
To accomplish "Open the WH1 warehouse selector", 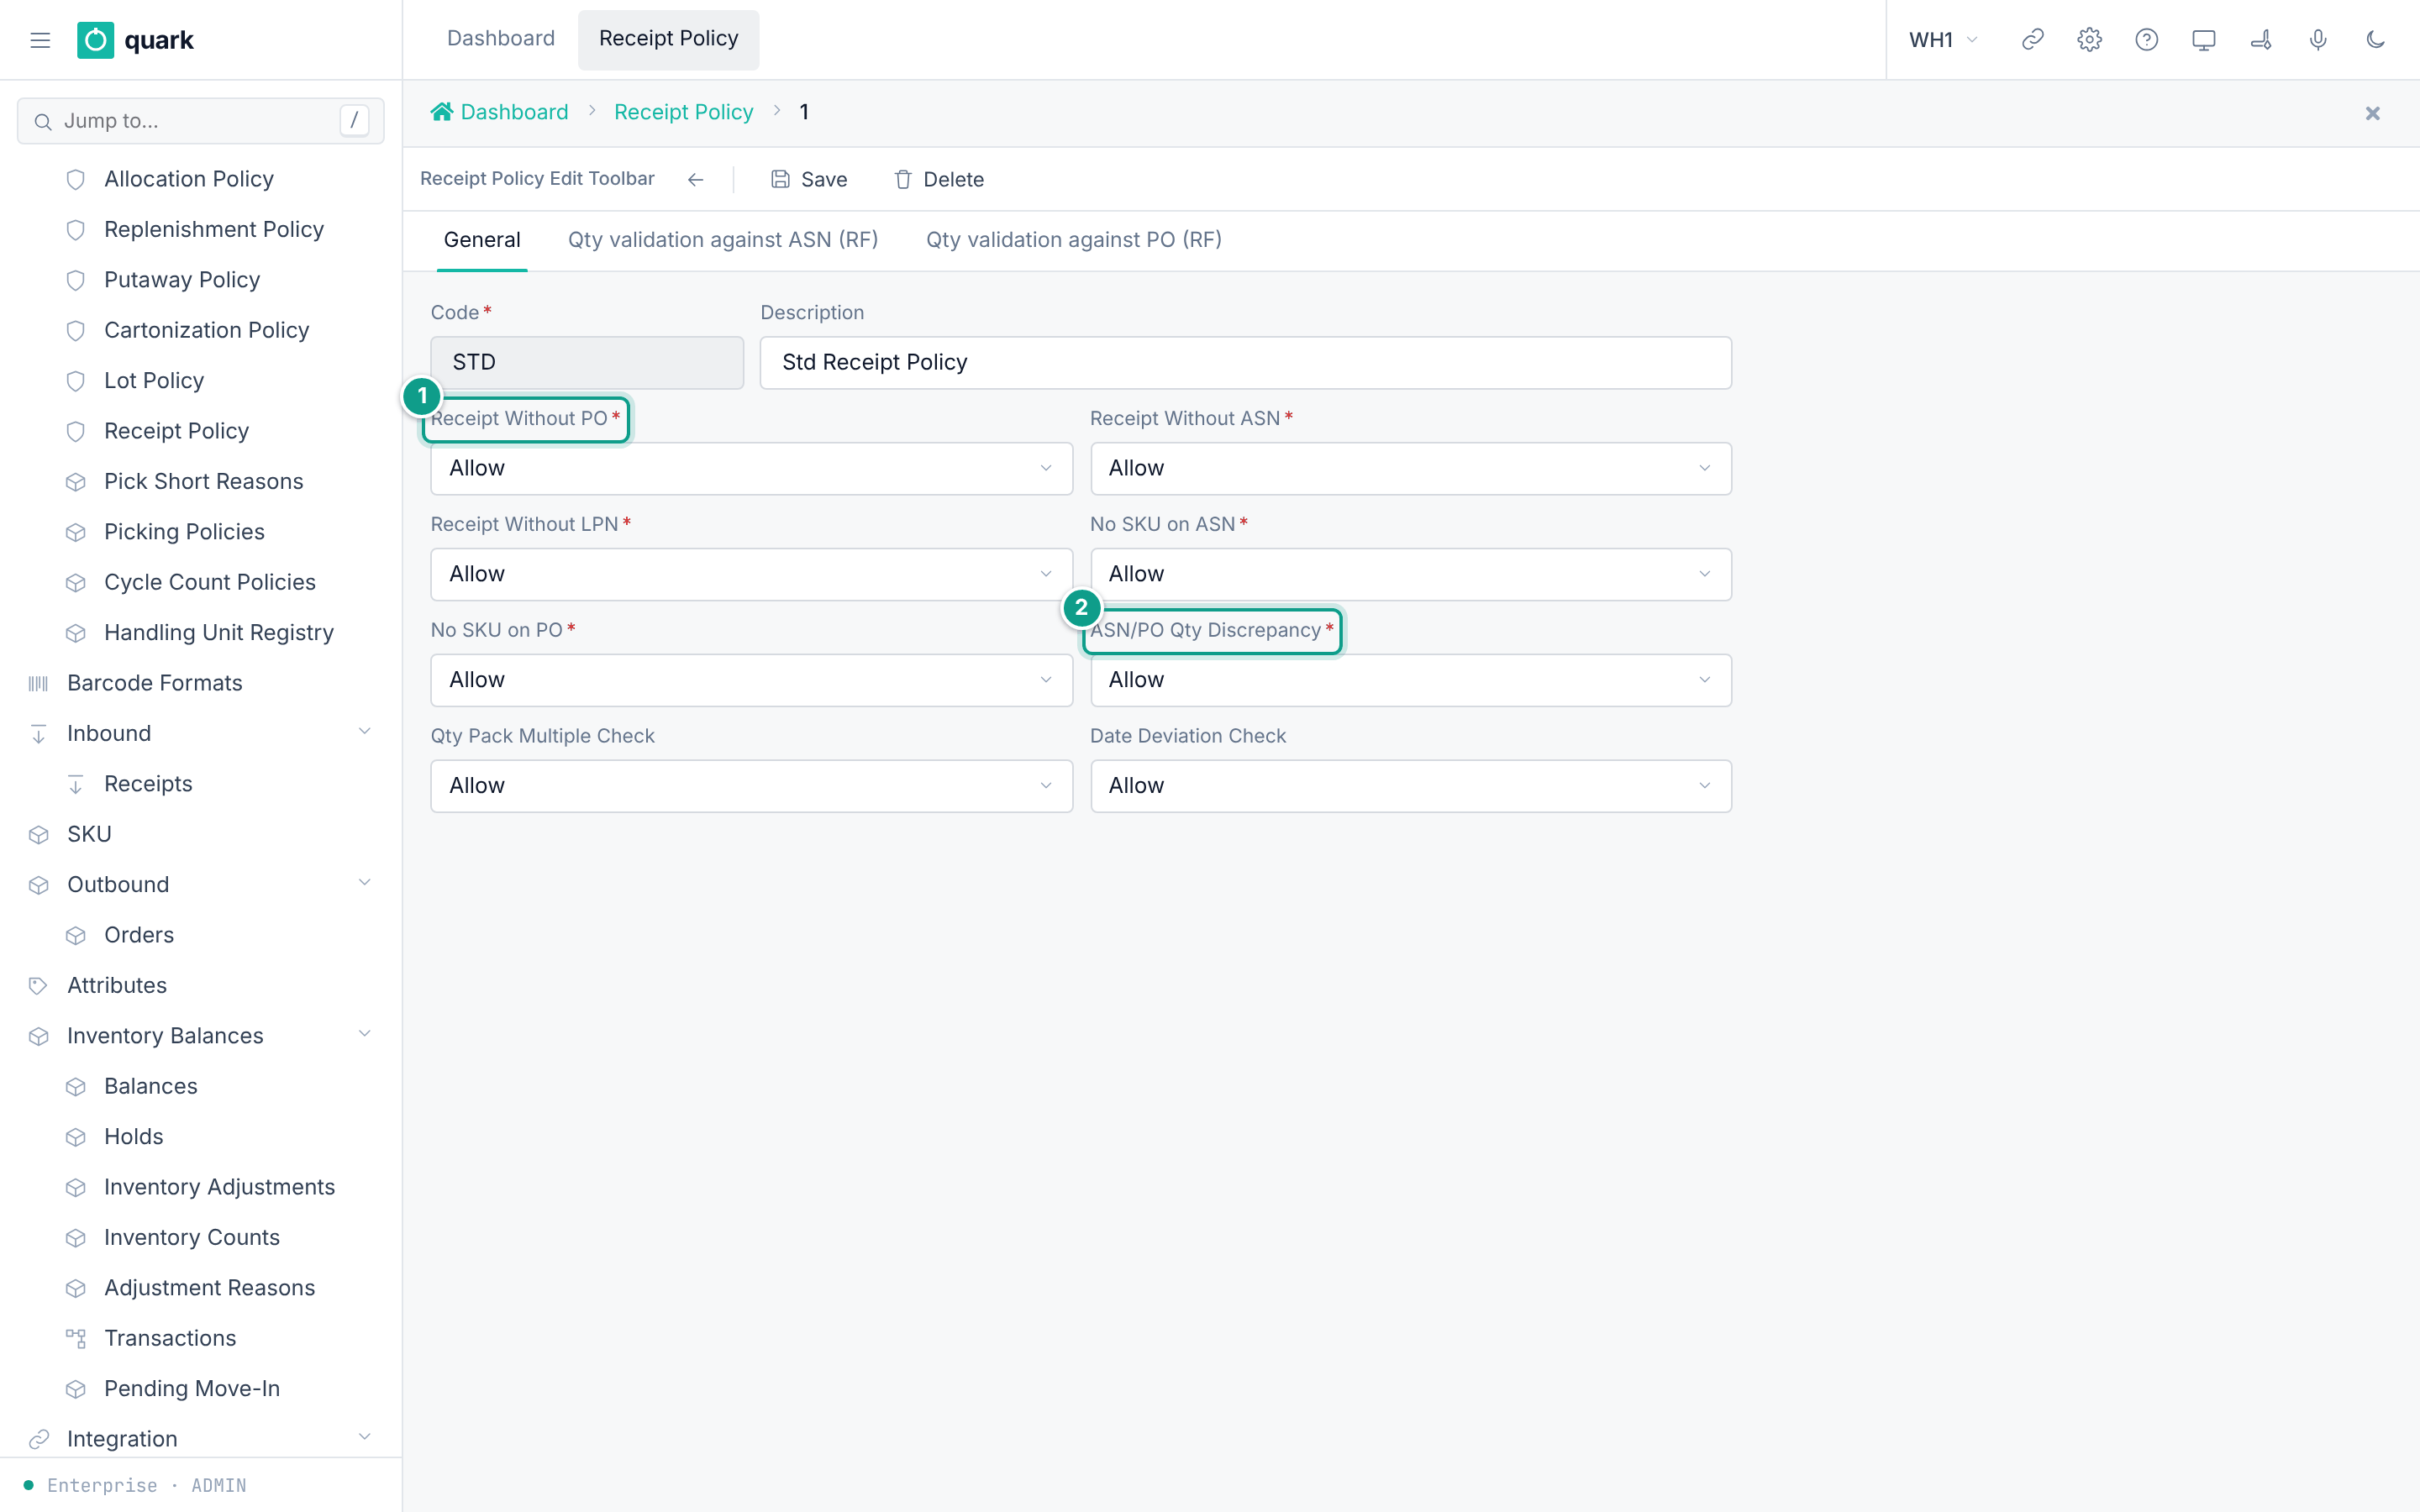I will pyautogui.click(x=1943, y=40).
